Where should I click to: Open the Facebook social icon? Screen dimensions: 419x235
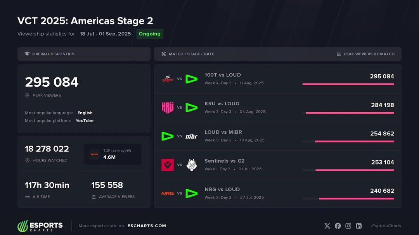[338, 226]
